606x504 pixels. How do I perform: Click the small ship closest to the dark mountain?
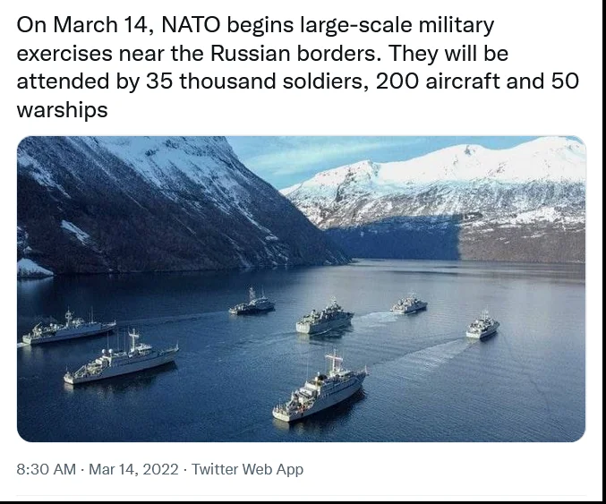pyautogui.click(x=252, y=302)
